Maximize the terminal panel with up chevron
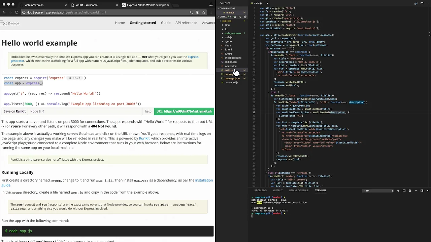 coord(416,191)
